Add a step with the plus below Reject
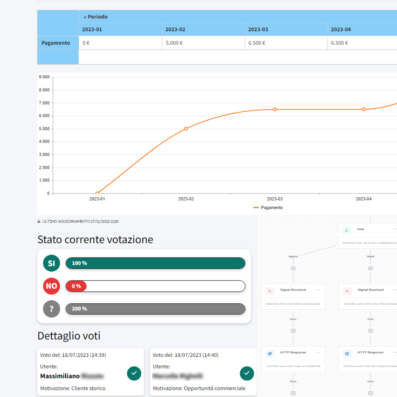Screen dimensions: 397x397 click(370, 268)
